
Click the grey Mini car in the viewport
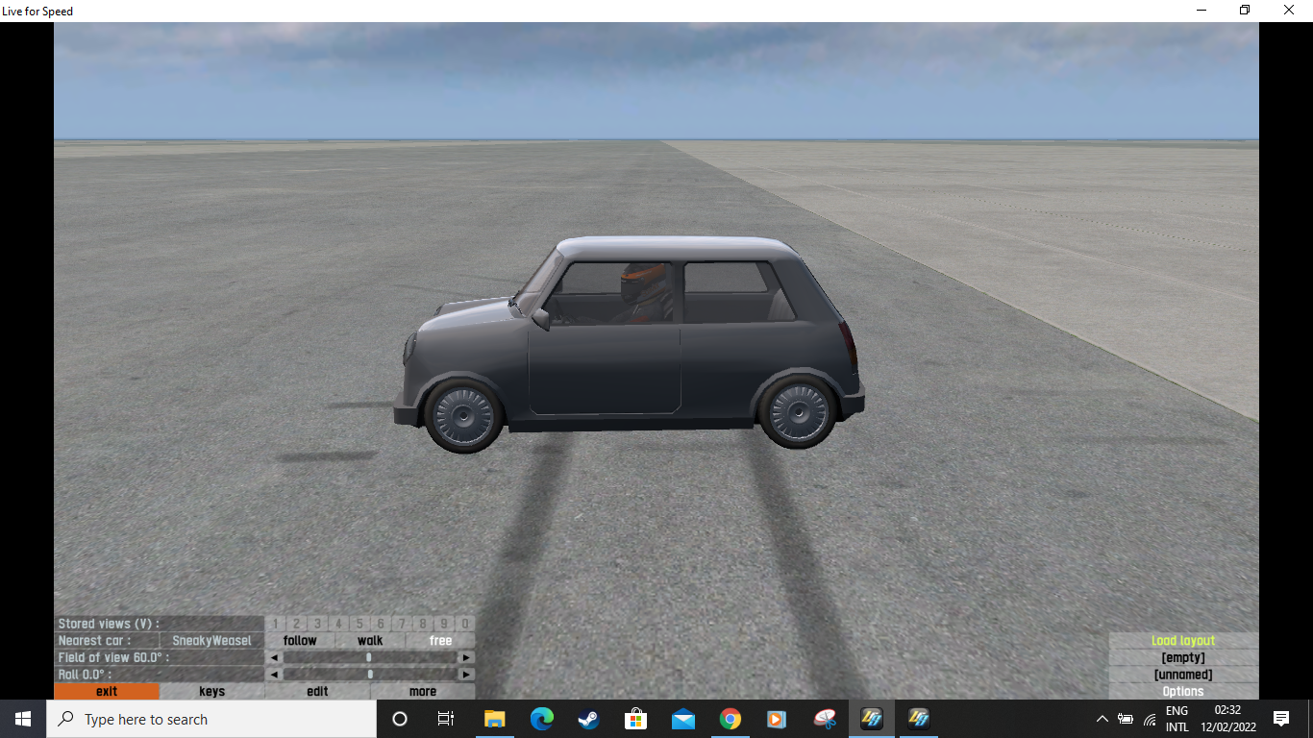(629, 344)
